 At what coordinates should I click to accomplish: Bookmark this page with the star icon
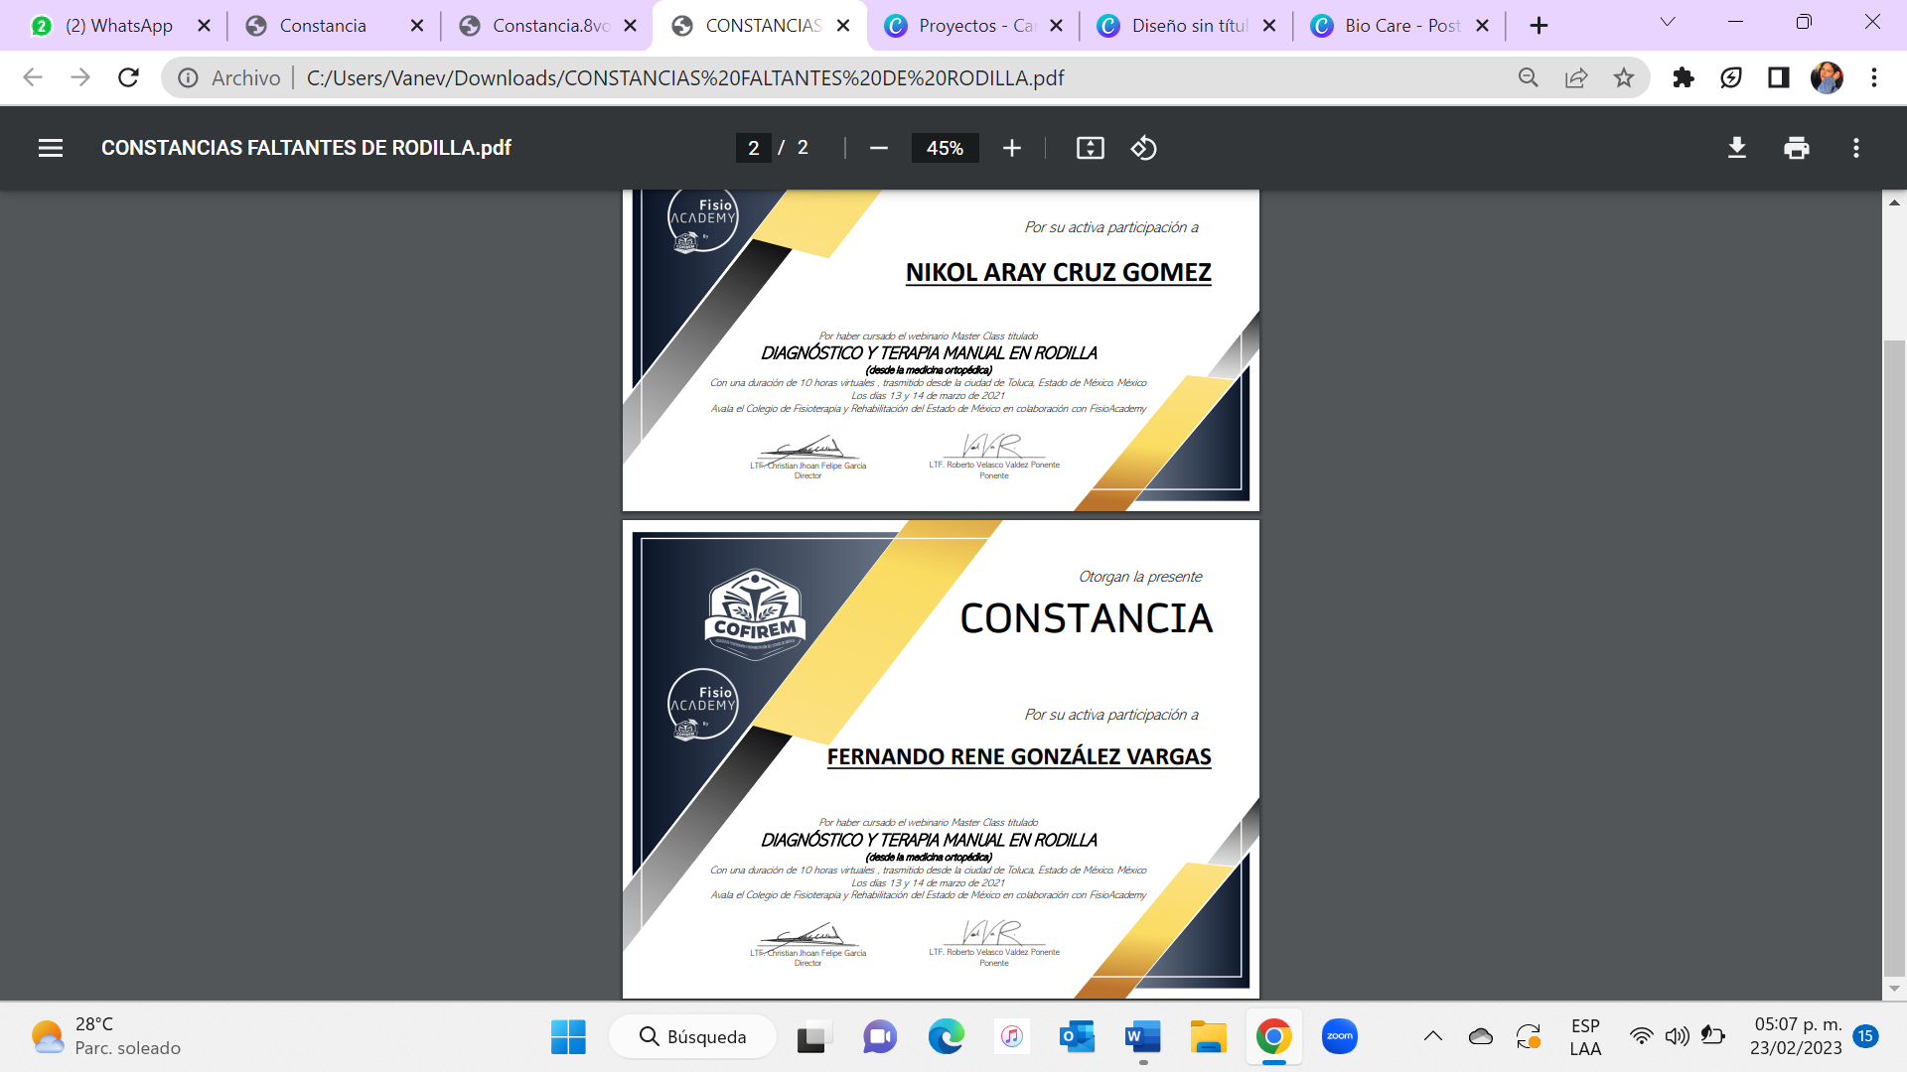coord(1623,77)
